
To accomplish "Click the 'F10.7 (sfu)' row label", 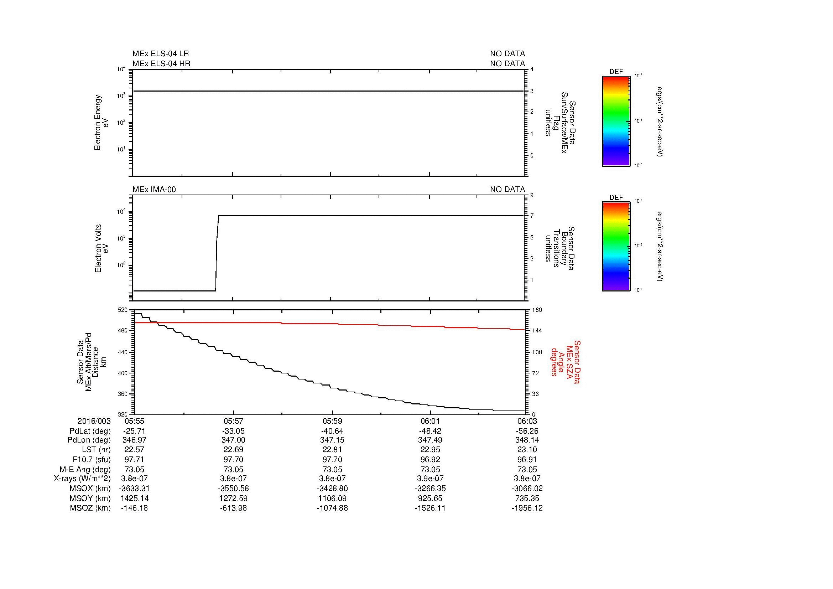I will tap(92, 460).
